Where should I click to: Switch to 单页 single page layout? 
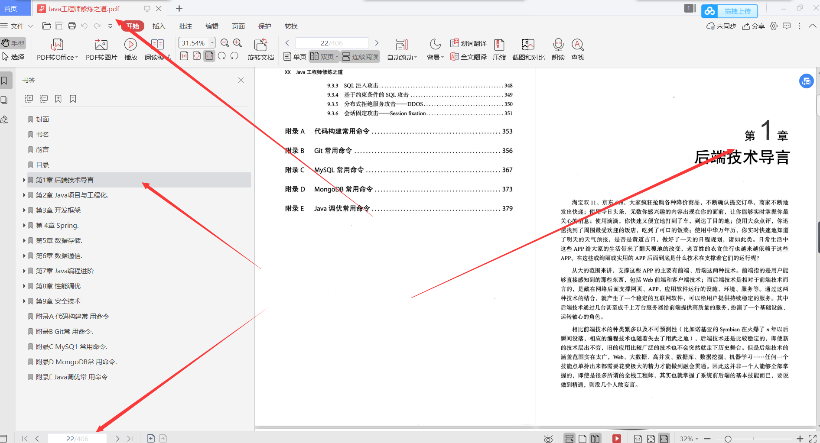(295, 57)
